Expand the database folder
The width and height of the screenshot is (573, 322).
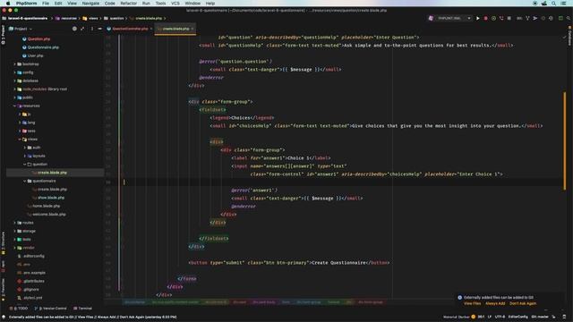pos(15,80)
